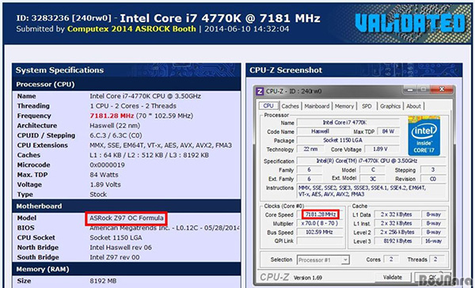The height and width of the screenshot is (288, 475).
Task: Click the CPU-Z purple Z window icon
Action: point(260,91)
